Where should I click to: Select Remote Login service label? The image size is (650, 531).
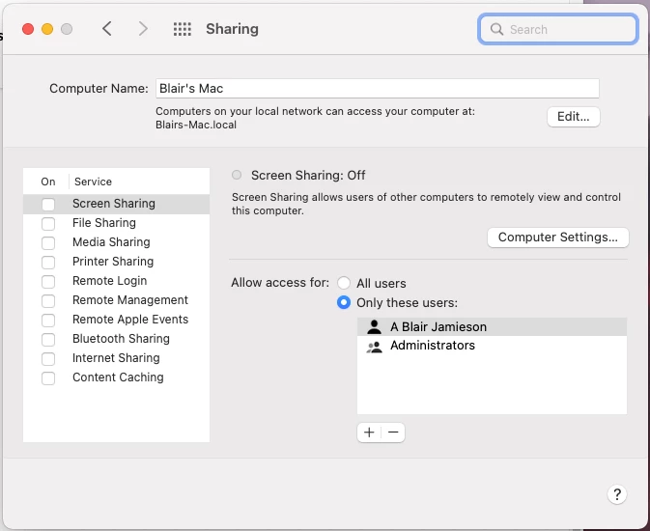(x=109, y=281)
